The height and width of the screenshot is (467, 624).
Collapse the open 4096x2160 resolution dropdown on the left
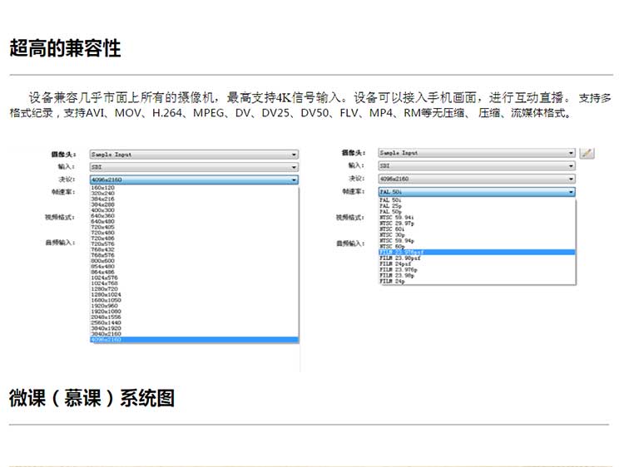[x=193, y=179]
